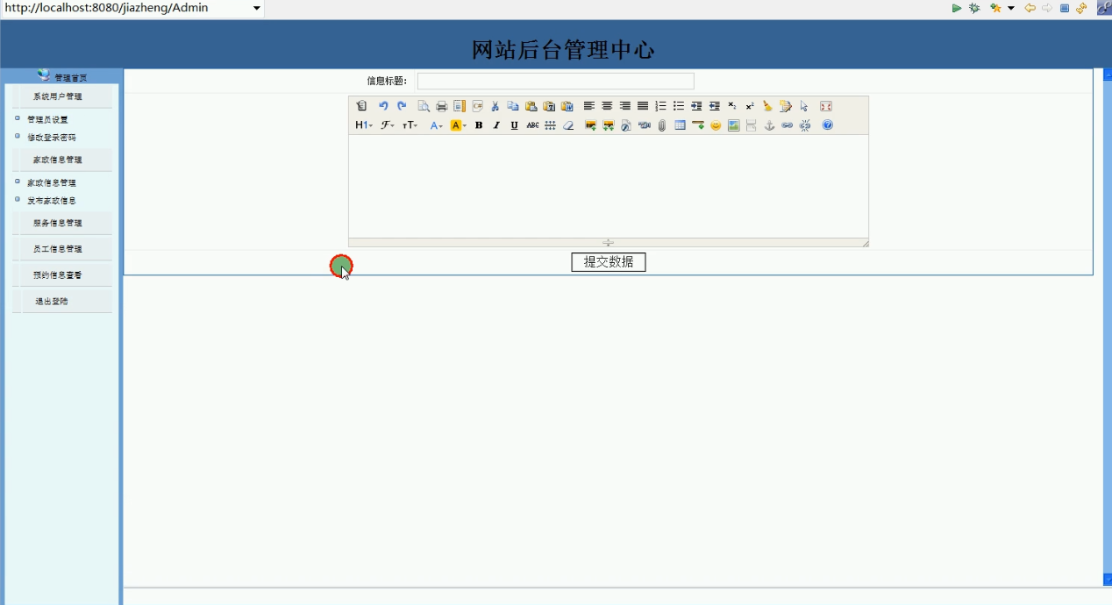
Task: Toggle bold formatting in editor
Action: click(x=479, y=125)
